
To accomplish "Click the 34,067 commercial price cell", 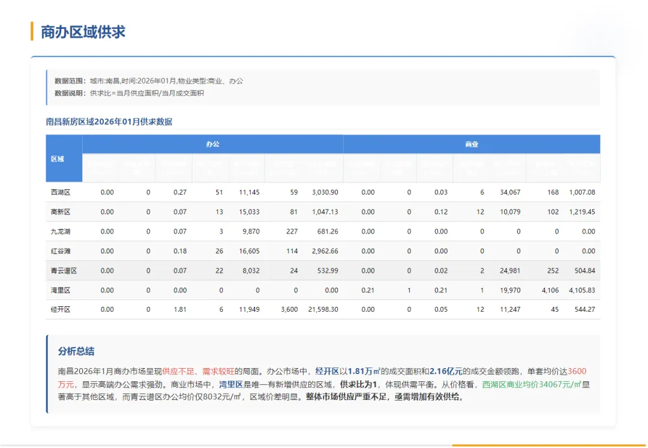I will click(510, 192).
